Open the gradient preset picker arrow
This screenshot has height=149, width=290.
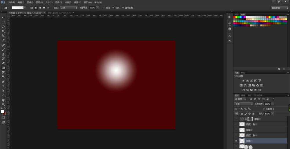tap(25, 8)
